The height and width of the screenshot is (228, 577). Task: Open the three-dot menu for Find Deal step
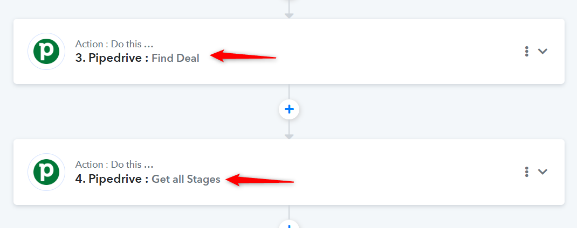(x=527, y=52)
